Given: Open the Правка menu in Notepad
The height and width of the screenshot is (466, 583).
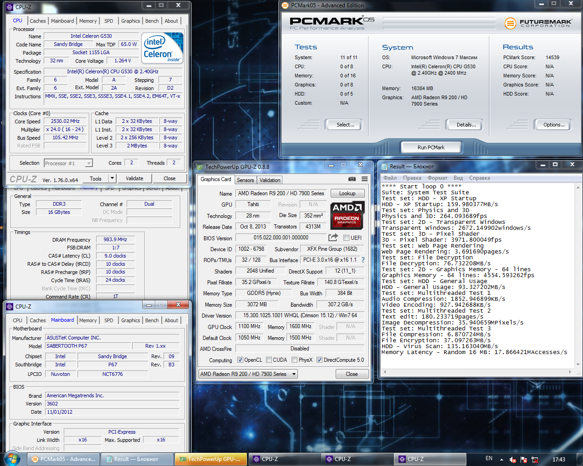Looking at the screenshot, I should pyautogui.click(x=412, y=178).
